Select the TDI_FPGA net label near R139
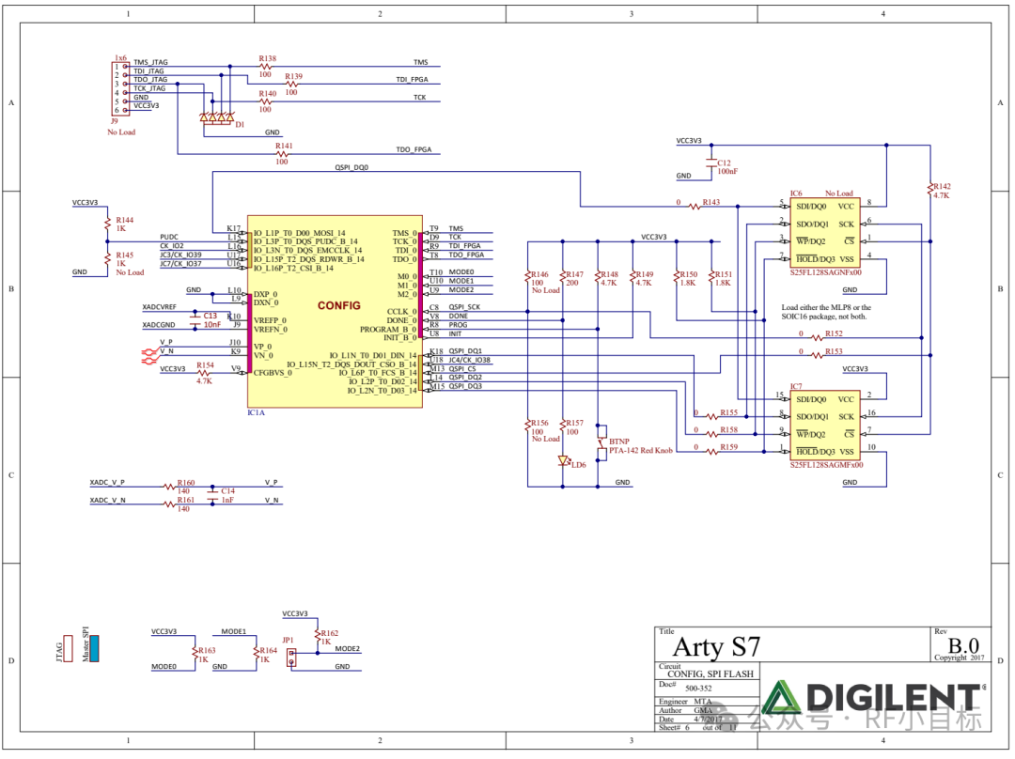This screenshot has width=1015, height=759. (412, 80)
